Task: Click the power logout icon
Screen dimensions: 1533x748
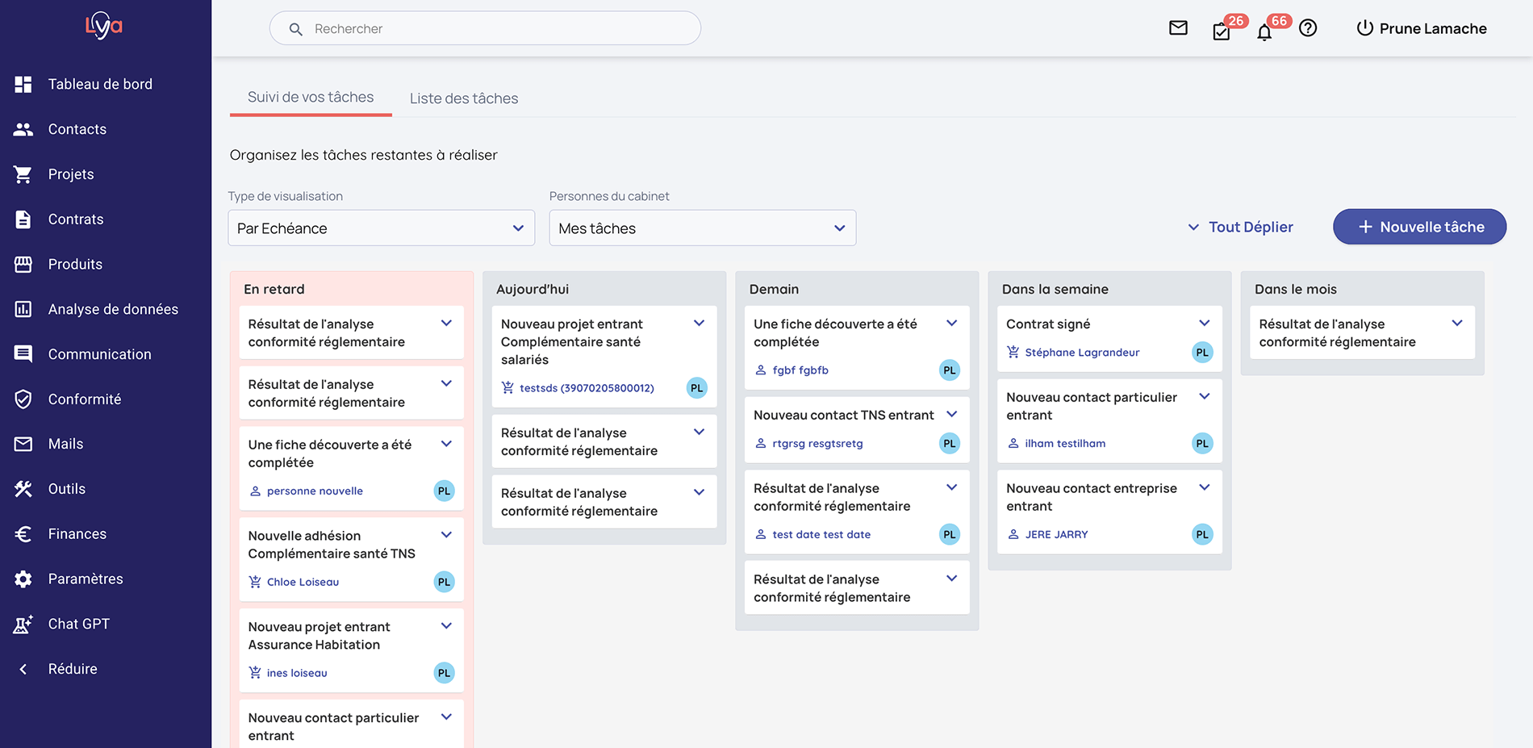Action: [1364, 28]
